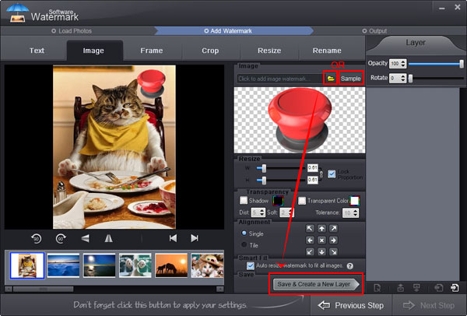
Task: Adjust the Opacity spinner arrows
Action: [x=403, y=63]
